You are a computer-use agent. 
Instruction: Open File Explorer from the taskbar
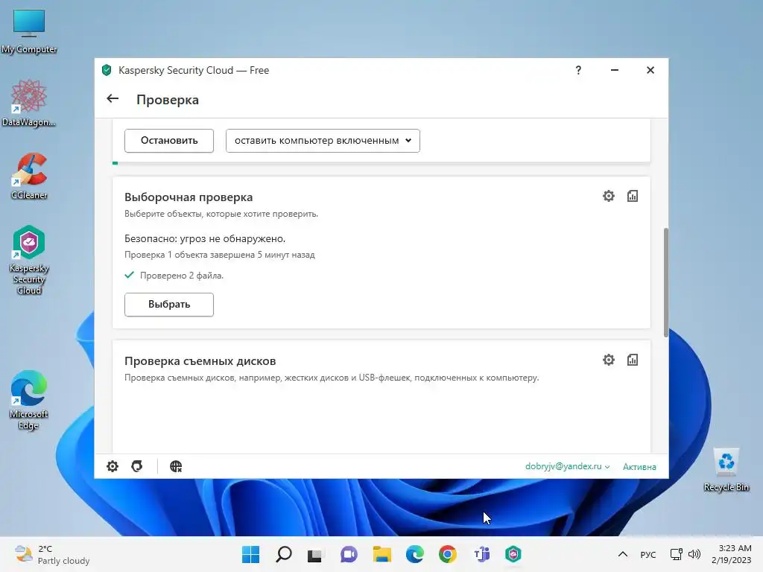tap(382, 554)
